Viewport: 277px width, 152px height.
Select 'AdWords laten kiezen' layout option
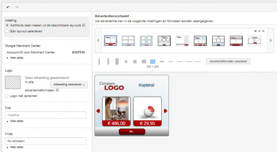(x=7, y=25)
